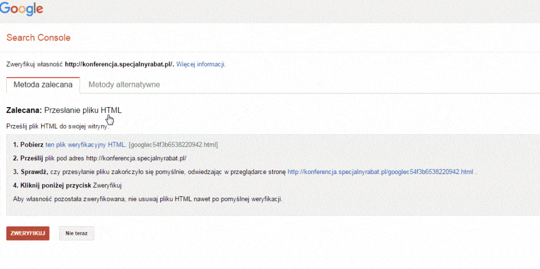Click the Nie teraz button

[76, 233]
